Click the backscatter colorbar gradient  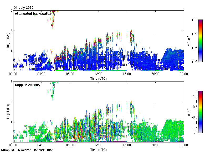(x=200, y=41)
